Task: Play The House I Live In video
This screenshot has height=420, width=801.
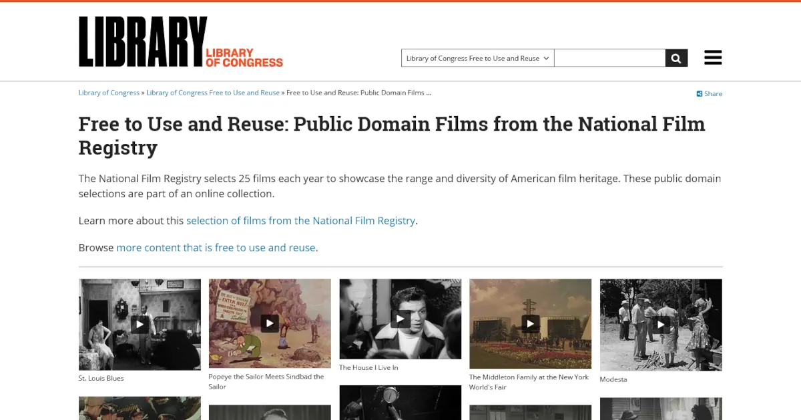Action: 400,319
